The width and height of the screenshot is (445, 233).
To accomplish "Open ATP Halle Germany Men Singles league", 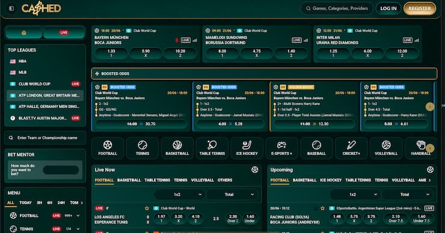I will point(45,106).
